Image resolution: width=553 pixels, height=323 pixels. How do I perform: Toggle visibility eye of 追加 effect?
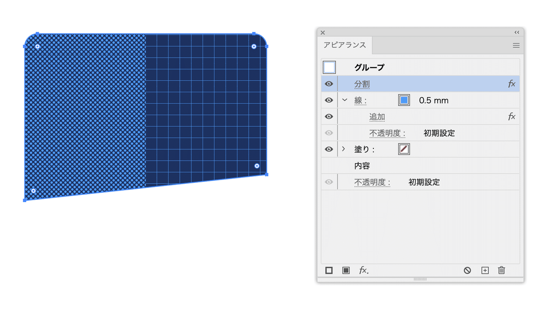pos(329,117)
